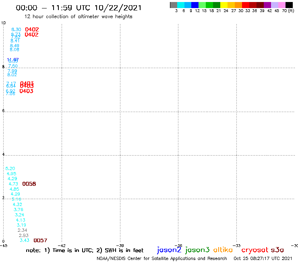Click the wave height value 7.06
Viewport: 298px width, 262px height.
click(10, 94)
